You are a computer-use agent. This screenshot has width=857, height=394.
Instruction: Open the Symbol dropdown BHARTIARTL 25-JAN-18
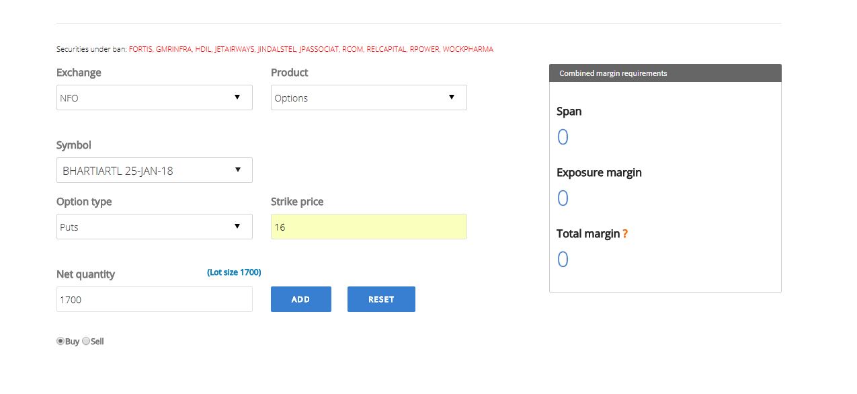pos(155,170)
